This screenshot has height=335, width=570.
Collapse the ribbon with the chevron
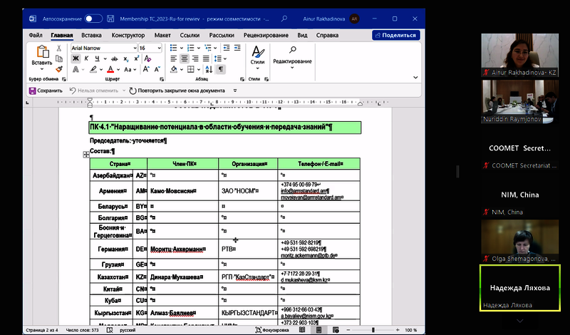point(415,78)
